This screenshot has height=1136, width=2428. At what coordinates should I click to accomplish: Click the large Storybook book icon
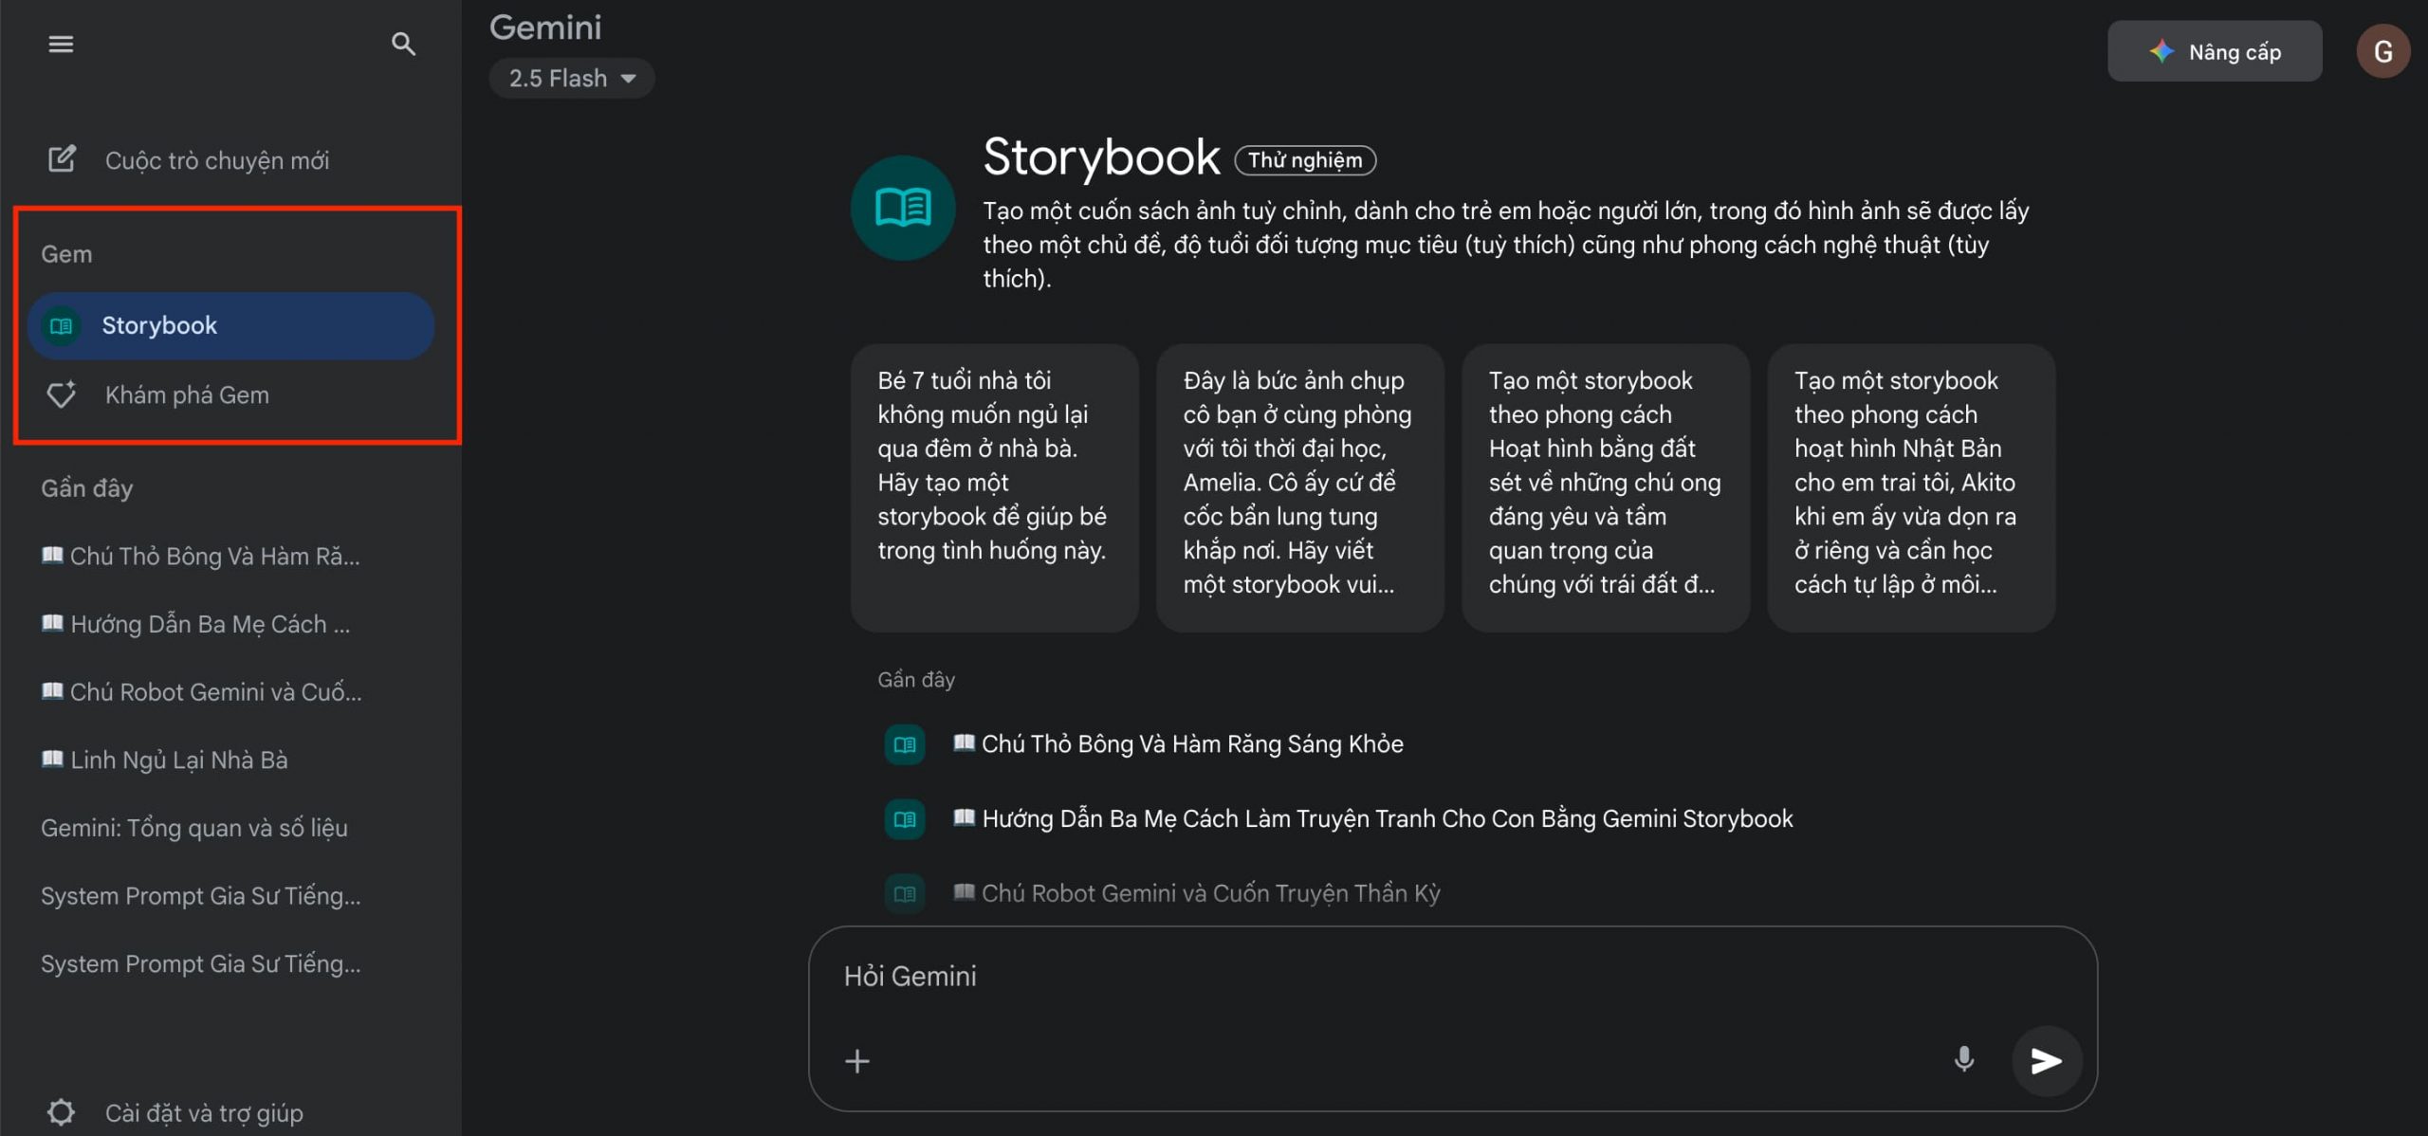903,208
